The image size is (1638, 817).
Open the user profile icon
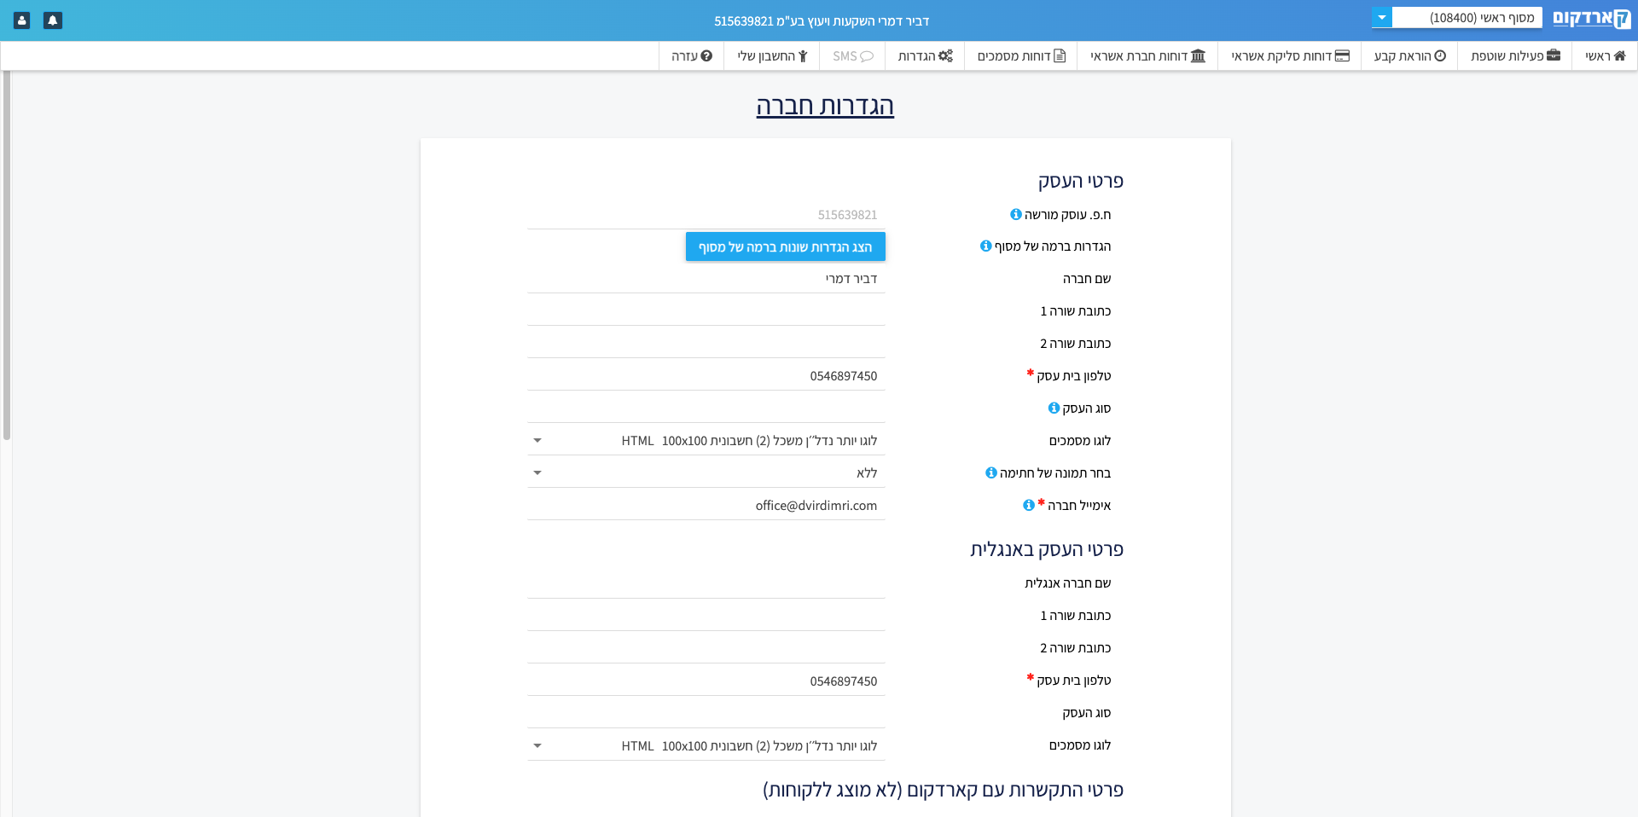[x=22, y=20]
